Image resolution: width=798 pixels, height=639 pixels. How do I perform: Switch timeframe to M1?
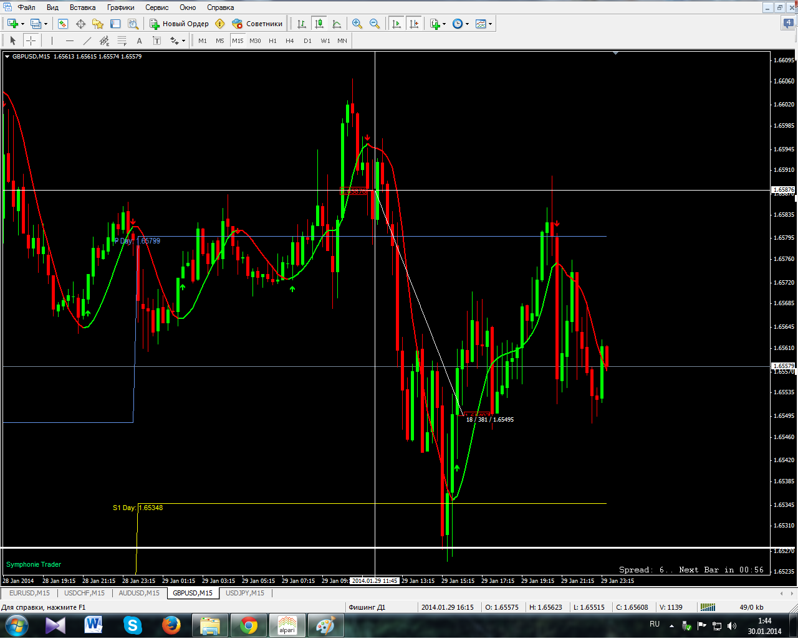tap(203, 40)
